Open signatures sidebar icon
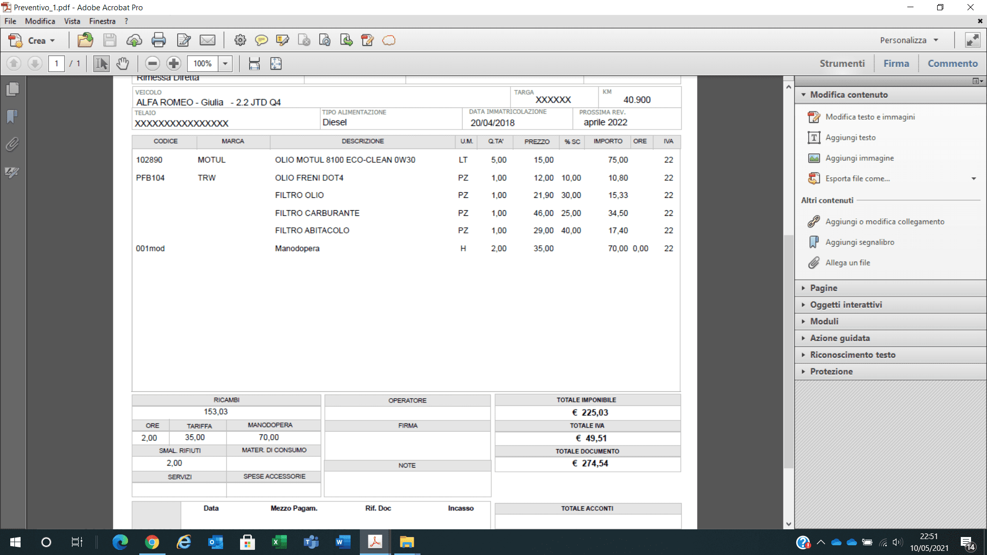987x555 pixels. (x=12, y=172)
